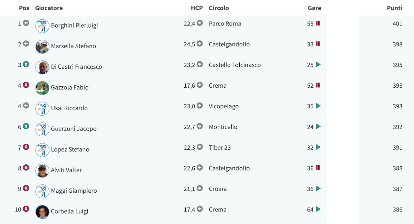Image resolution: width=414 pixels, height=224 pixels.
Task: Sort by the Punti column header
Action: pos(395,8)
